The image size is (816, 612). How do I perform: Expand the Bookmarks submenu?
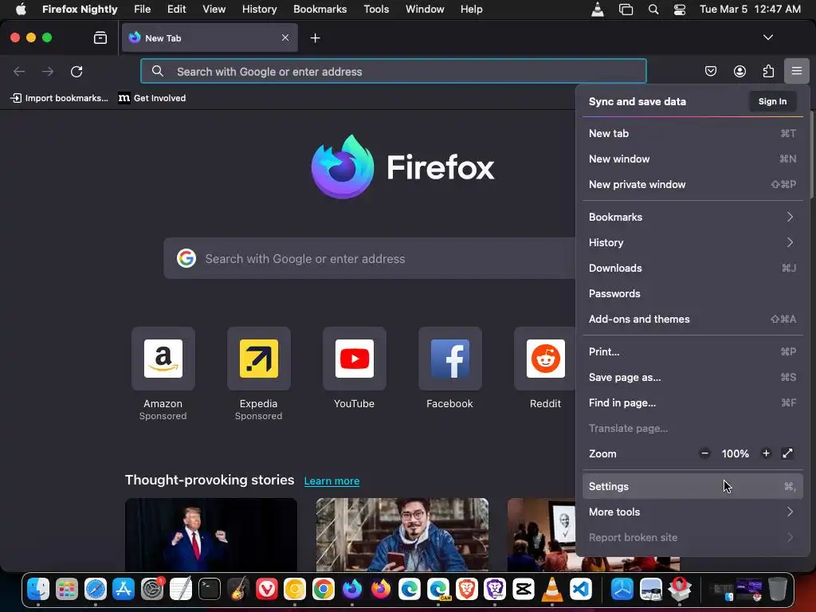click(692, 217)
